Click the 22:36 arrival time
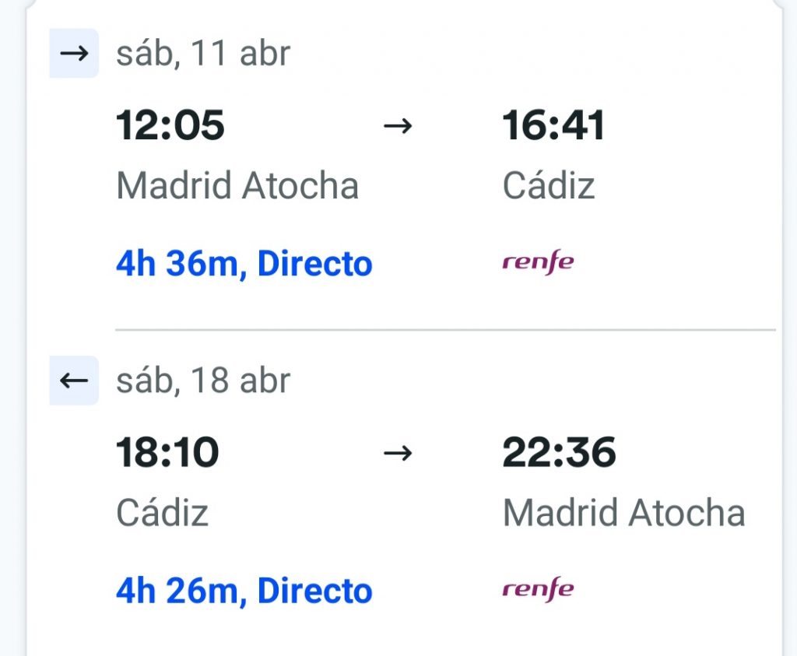This screenshot has width=797, height=656. click(x=559, y=452)
